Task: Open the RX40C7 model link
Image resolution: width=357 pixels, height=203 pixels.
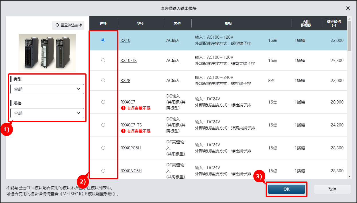Action: pos(128,102)
